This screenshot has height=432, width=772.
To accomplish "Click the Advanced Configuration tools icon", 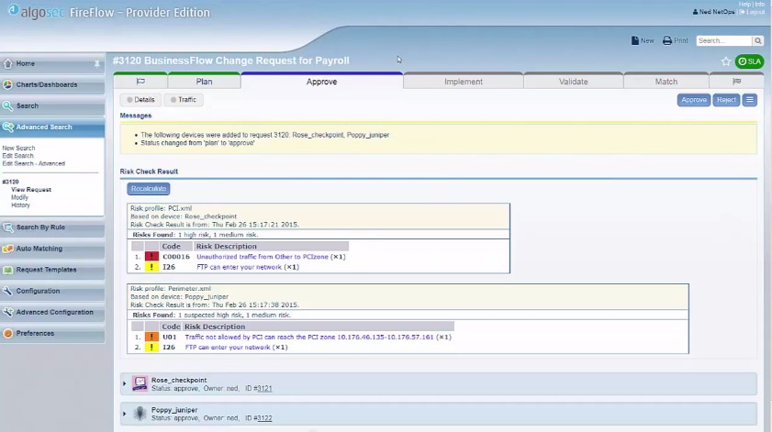I will 8,312.
